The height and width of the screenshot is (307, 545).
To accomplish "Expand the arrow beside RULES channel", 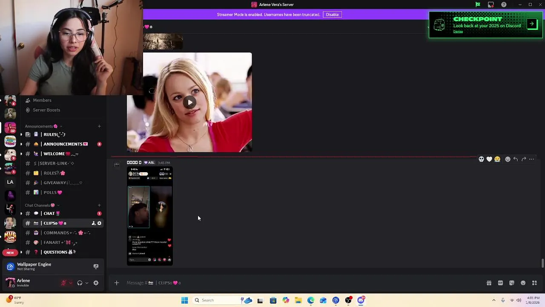I will coord(21,134).
